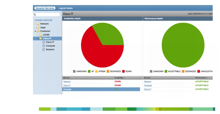Viewport: 220px width, 114px height.
Task: Click the DOWN status in Cisco IT row
Action: (x=118, y=85)
